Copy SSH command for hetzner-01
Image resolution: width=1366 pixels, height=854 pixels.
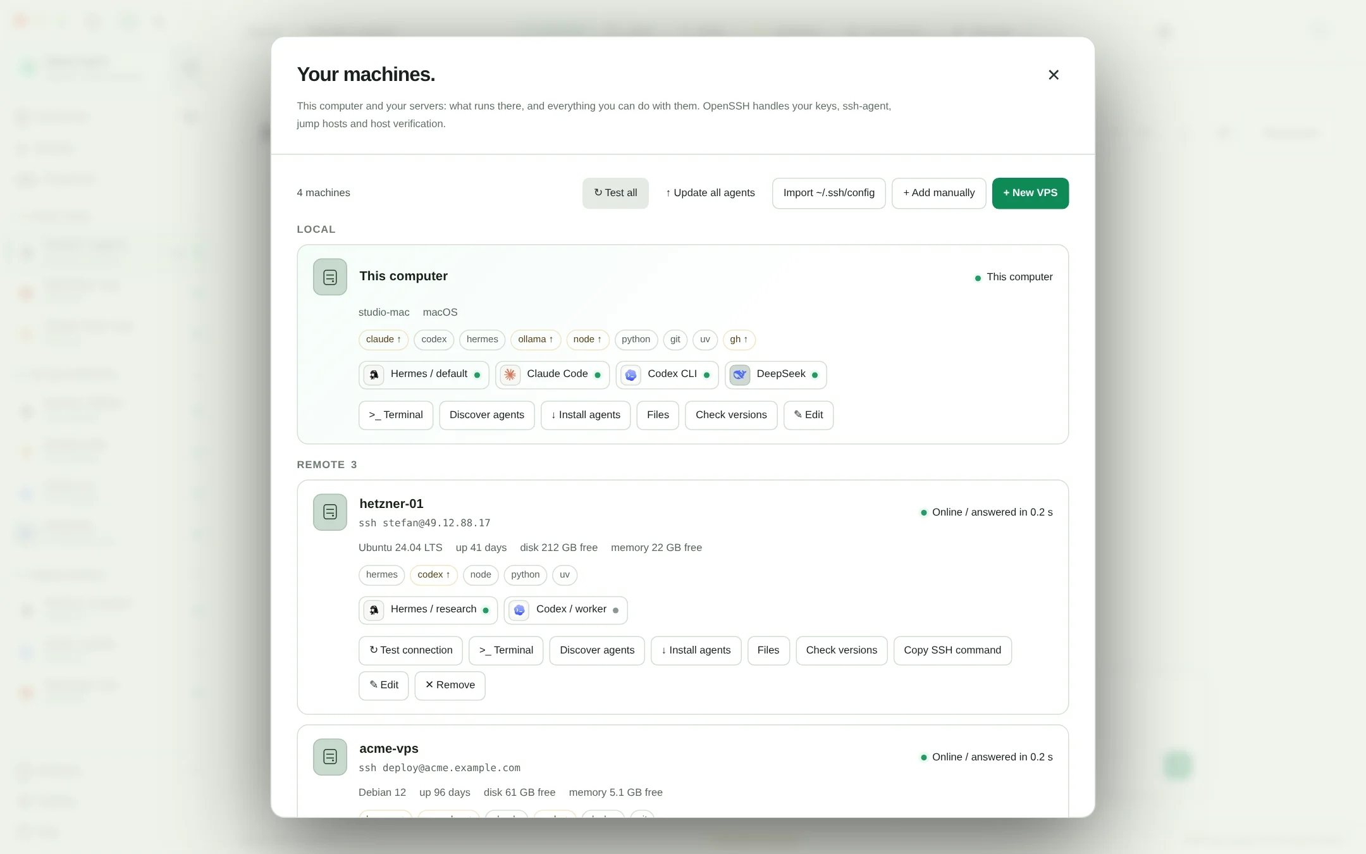tap(952, 650)
